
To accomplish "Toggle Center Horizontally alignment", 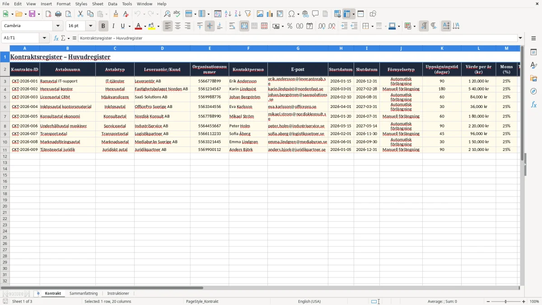I will 178,26.
